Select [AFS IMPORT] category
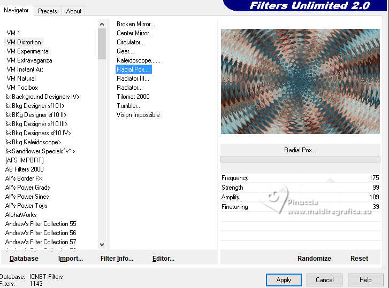 [x=24, y=160]
